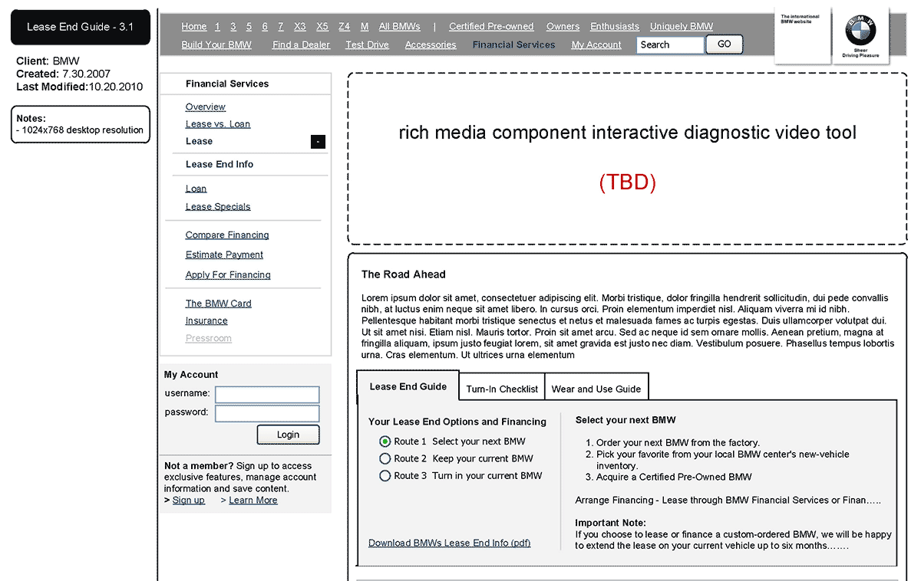Choose Route 3 Turn in current BMW

385,476
